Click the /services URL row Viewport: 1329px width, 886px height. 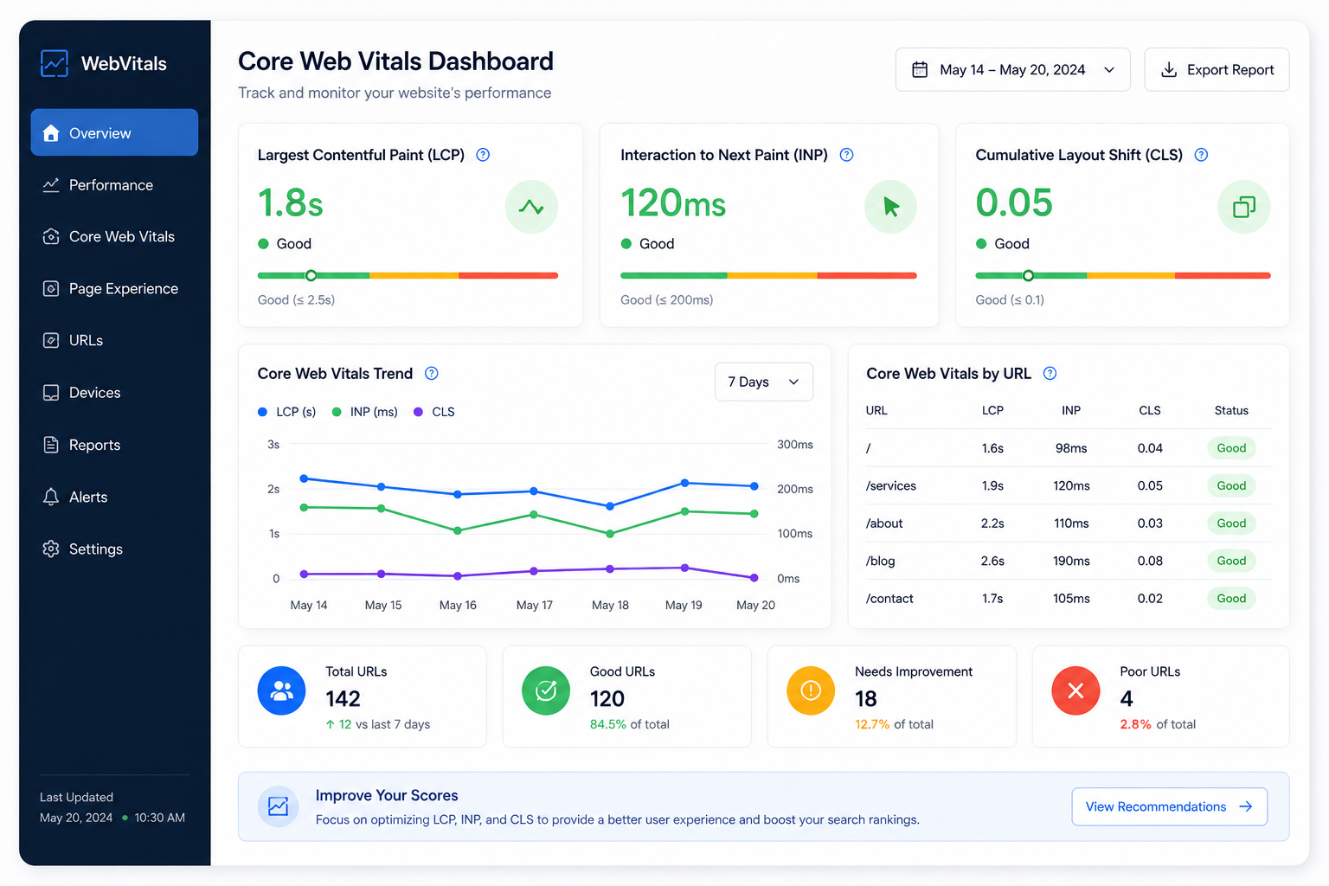1068,485
